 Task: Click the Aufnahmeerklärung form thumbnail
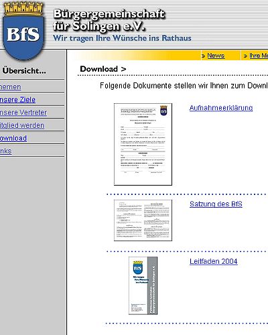[143, 144]
